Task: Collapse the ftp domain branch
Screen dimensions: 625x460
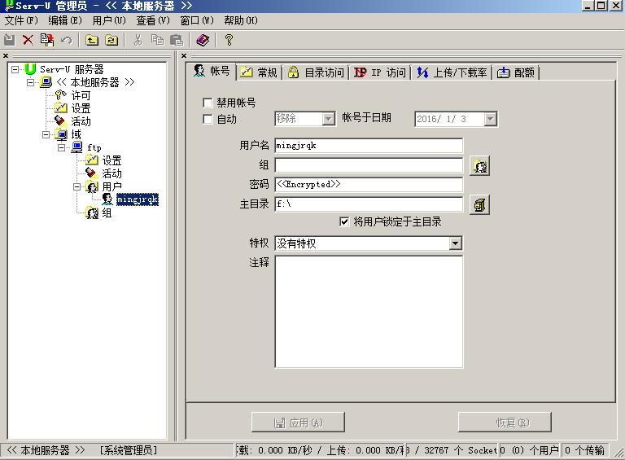Action: (x=61, y=148)
